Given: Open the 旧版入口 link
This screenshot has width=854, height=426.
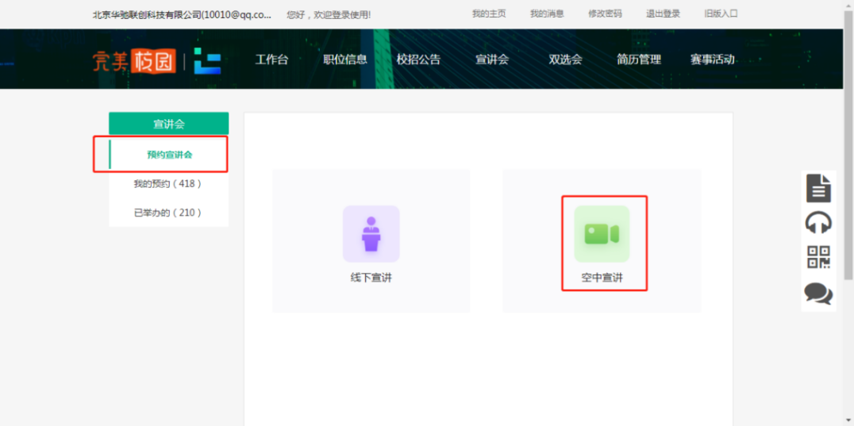Looking at the screenshot, I should pos(721,13).
